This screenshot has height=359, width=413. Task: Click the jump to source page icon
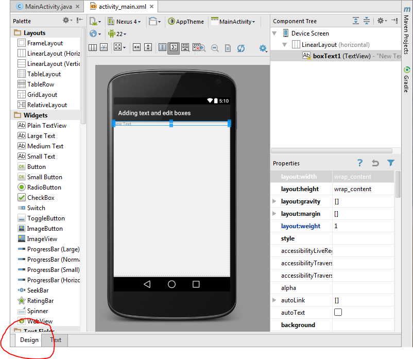point(228,48)
